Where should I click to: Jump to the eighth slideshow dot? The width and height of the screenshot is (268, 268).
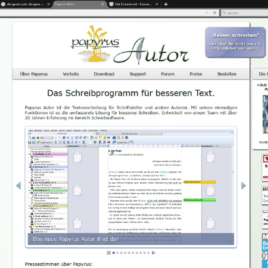(141, 253)
